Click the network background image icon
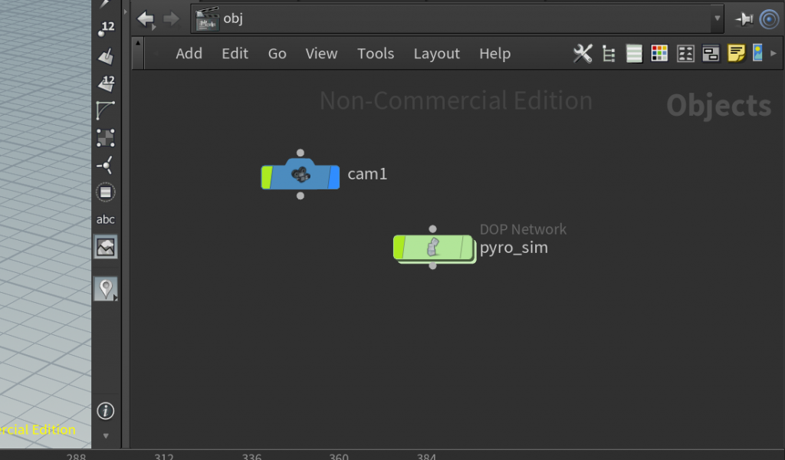This screenshot has height=460, width=785. tap(757, 53)
